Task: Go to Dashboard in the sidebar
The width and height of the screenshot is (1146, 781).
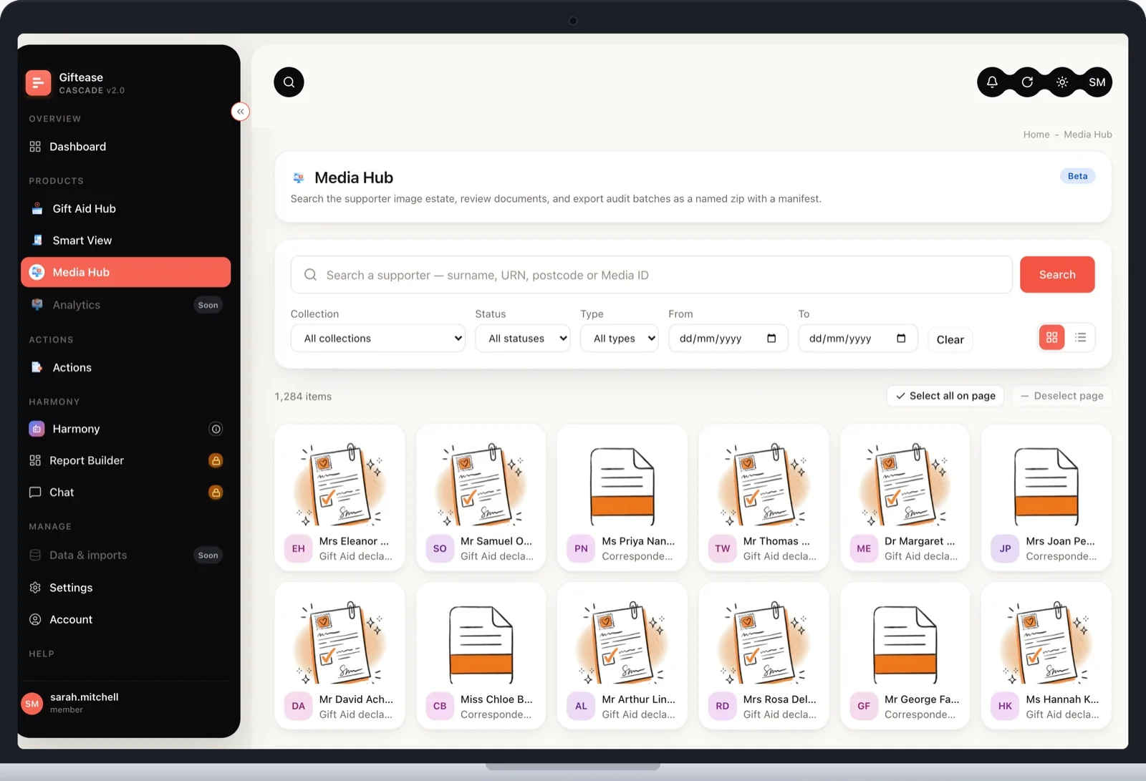Action: [126, 147]
